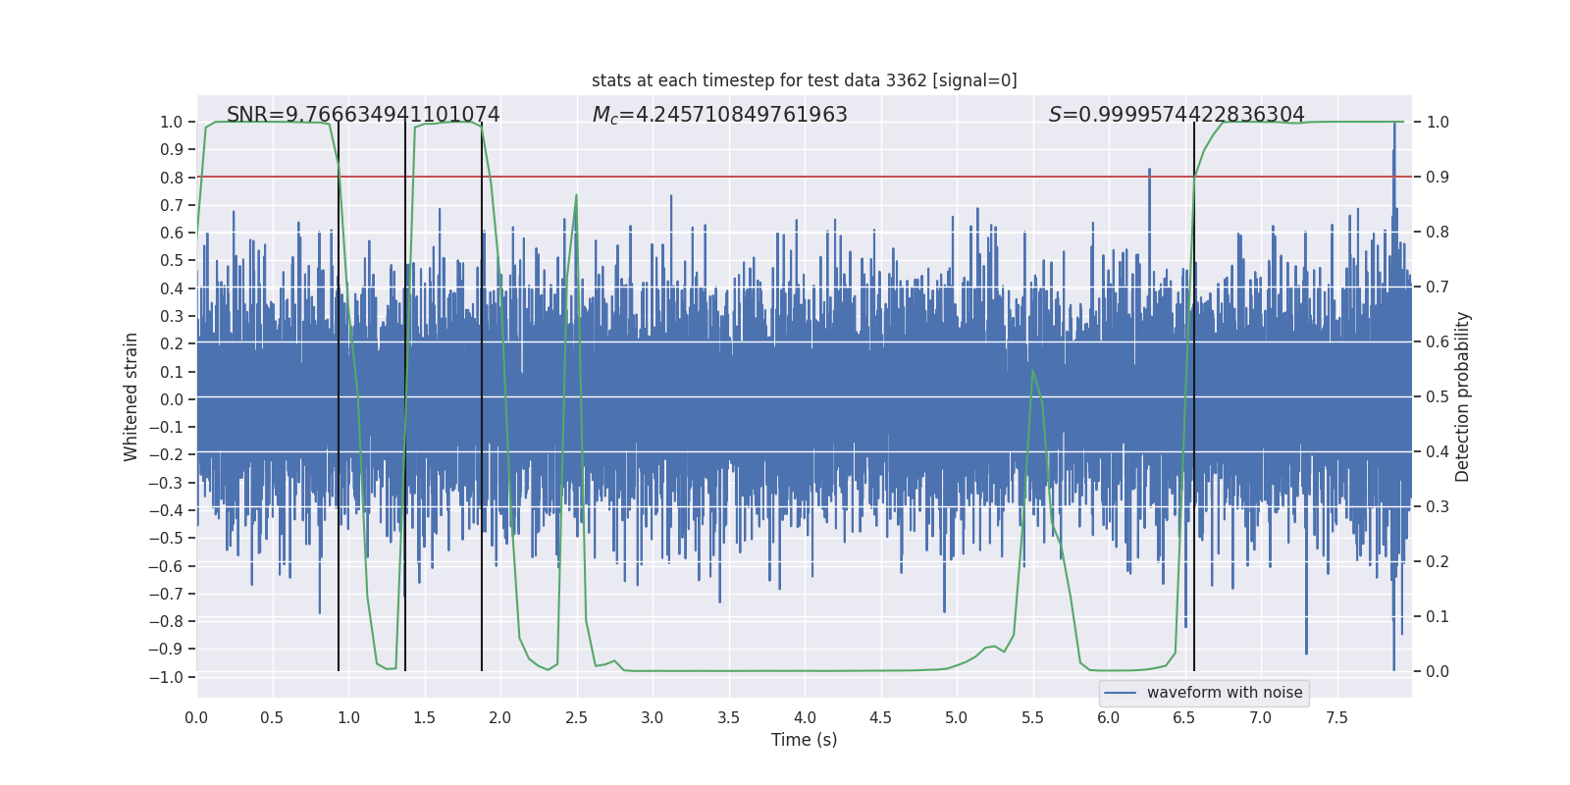Click the chirp mass Mc annotation
This screenshot has width=1570, height=785.
coord(719,115)
